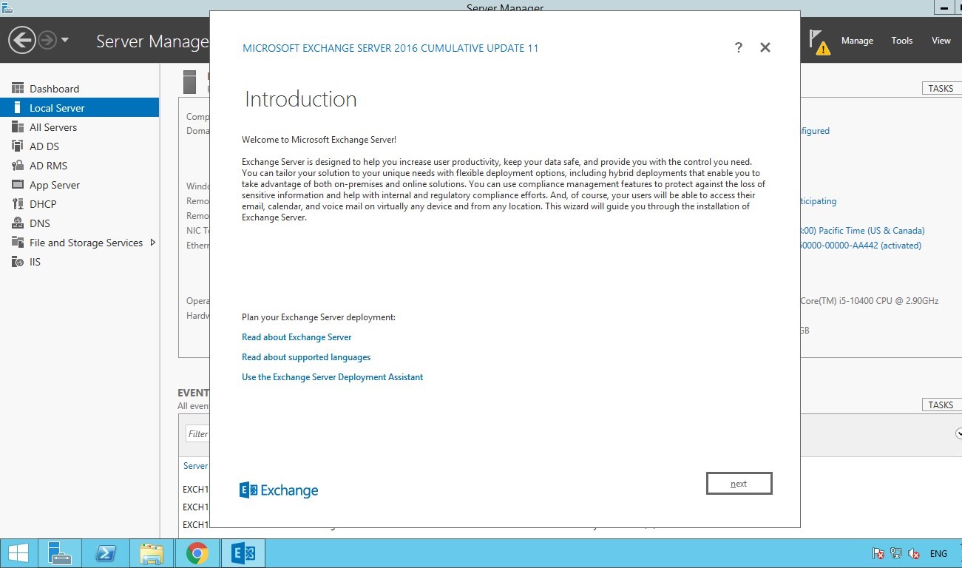Click the DNS role icon
The width and height of the screenshot is (962, 568).
[x=18, y=223]
